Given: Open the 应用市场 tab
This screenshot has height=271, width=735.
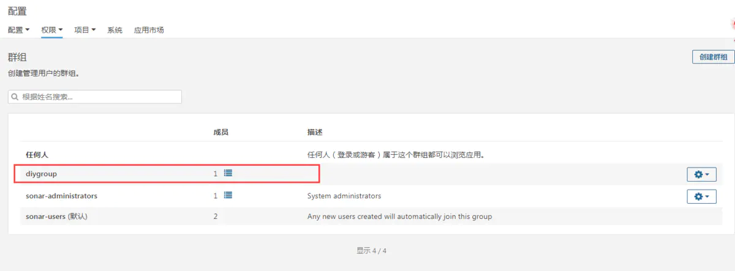Looking at the screenshot, I should pos(149,29).
